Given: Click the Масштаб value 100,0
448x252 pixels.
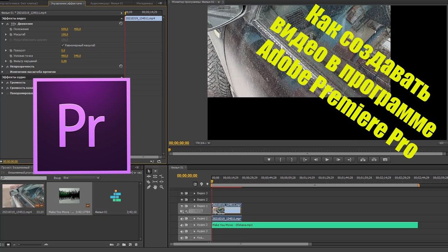Looking at the screenshot, I should (x=64, y=35).
